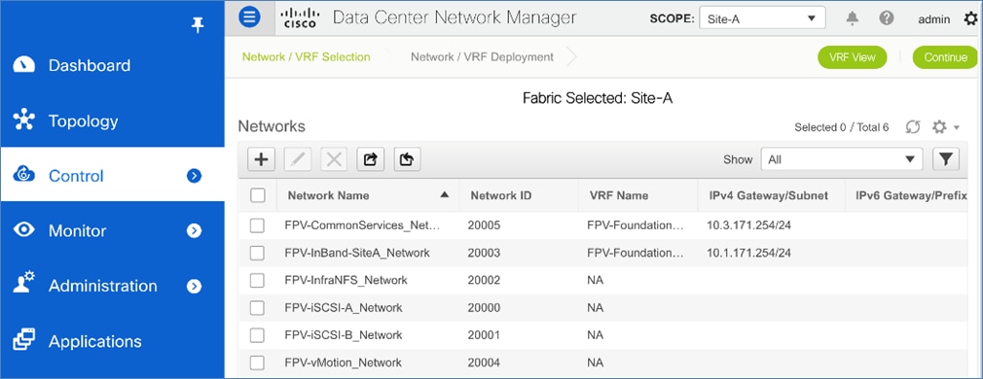Refresh the Networks table
This screenshot has width=983, height=379.
(913, 127)
